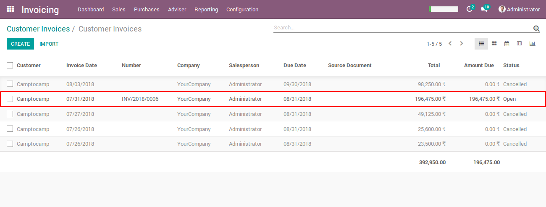Select checkbox for 08/03/2018 cancelled invoice
The height and width of the screenshot is (207, 546).
coord(10,84)
